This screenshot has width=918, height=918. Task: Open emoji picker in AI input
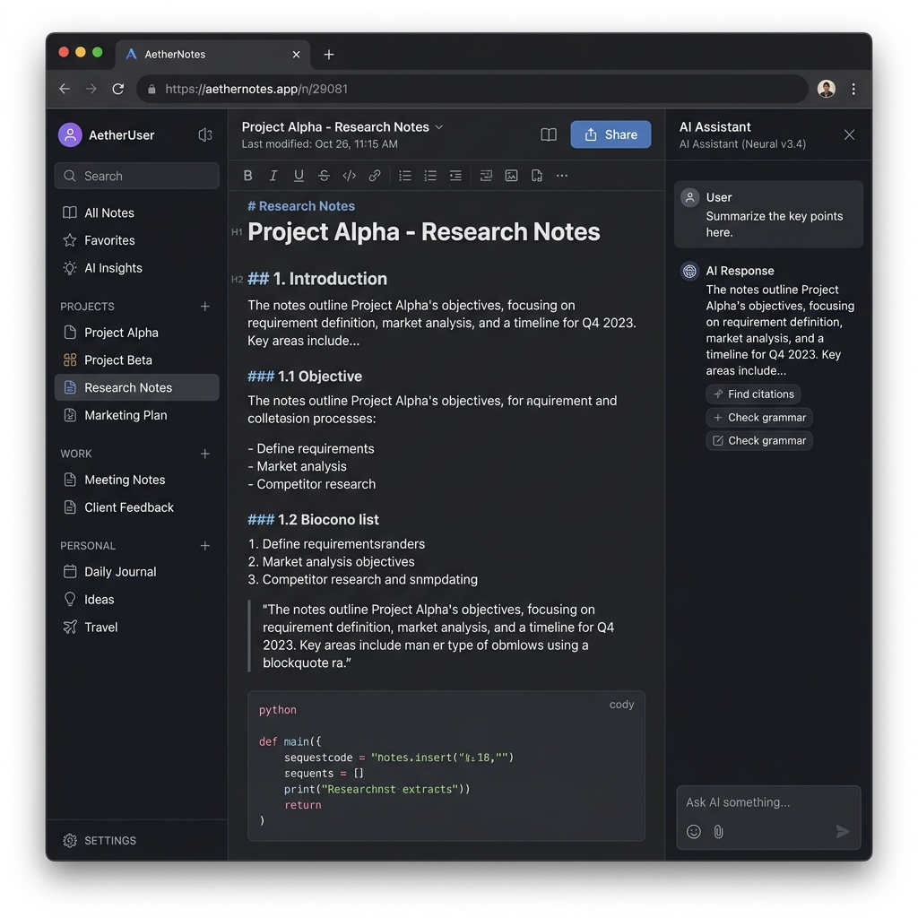(x=694, y=831)
